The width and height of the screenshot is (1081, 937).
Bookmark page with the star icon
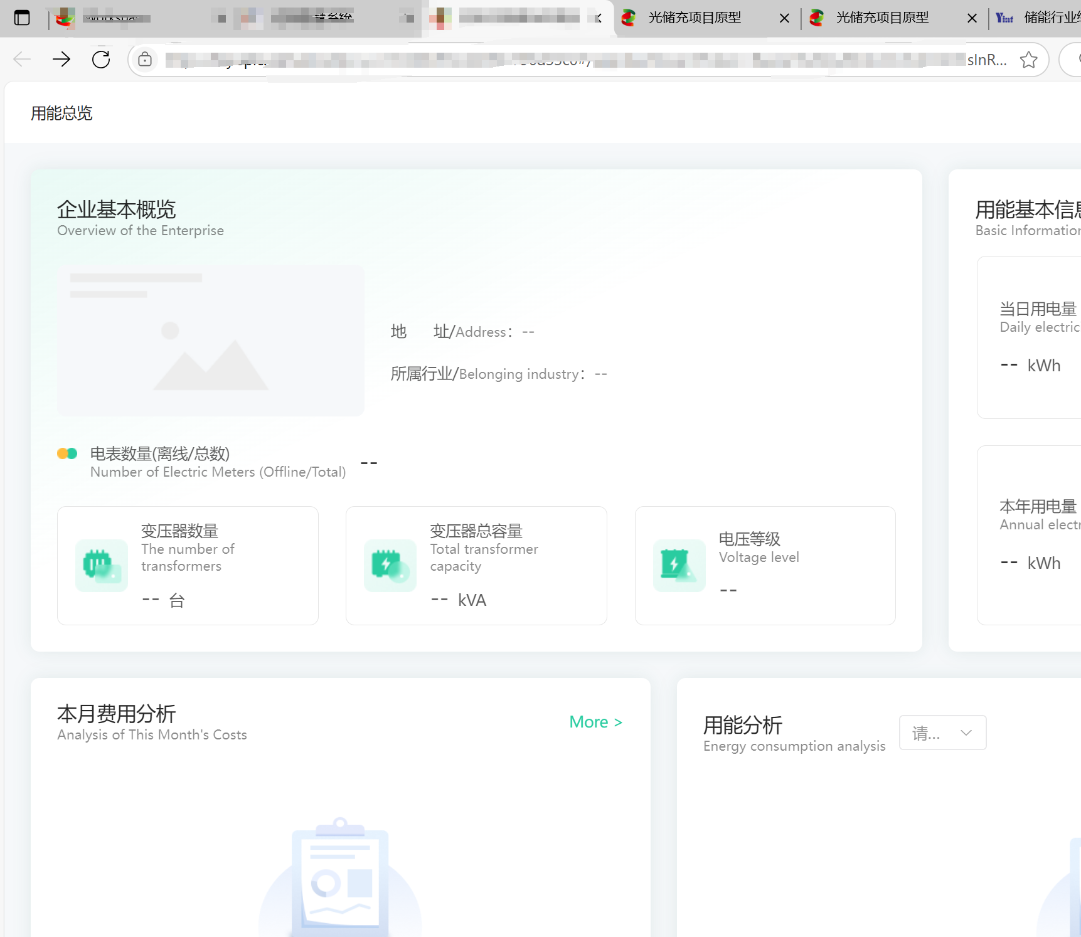click(1028, 60)
